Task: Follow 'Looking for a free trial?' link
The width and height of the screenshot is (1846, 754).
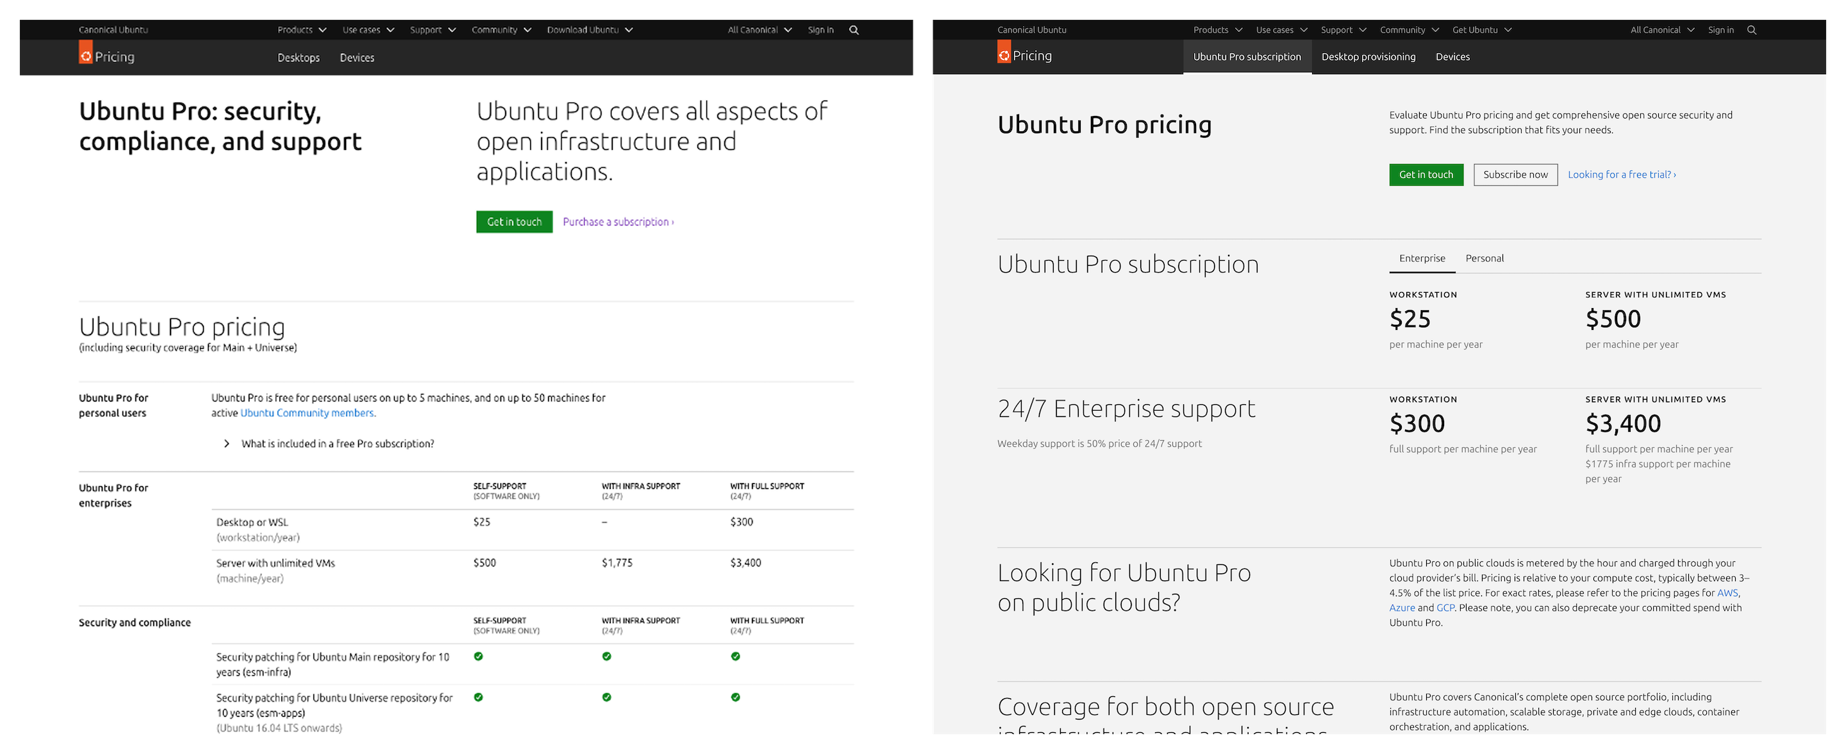Action: 1621,175
